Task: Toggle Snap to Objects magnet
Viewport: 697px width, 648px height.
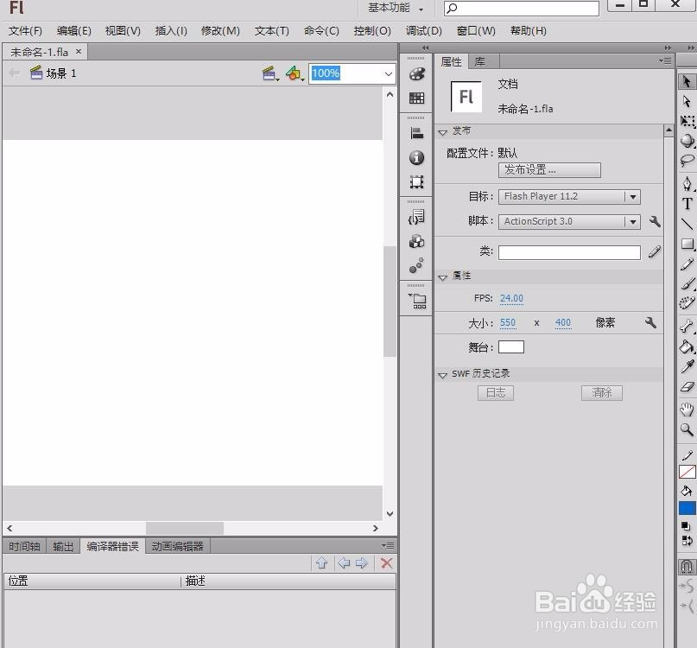Action: pos(687,566)
